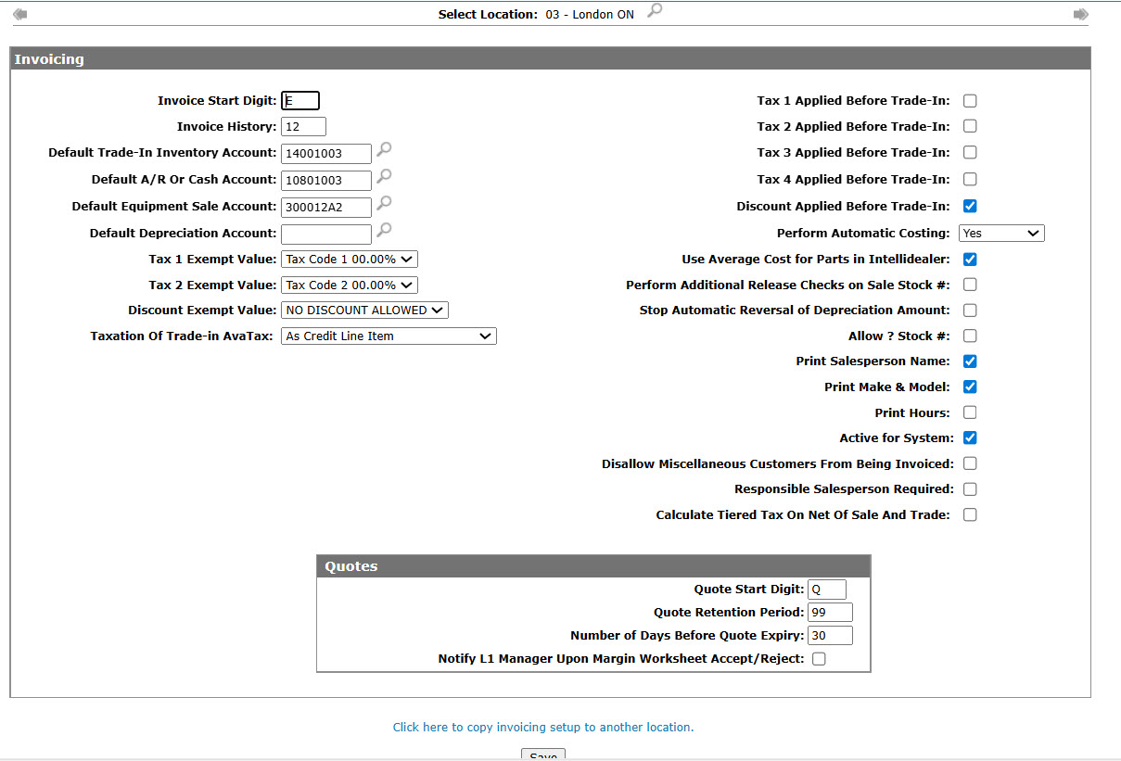Open lookup for Default A/R Or Cash Account
The image size is (1121, 761).
pyautogui.click(x=384, y=176)
